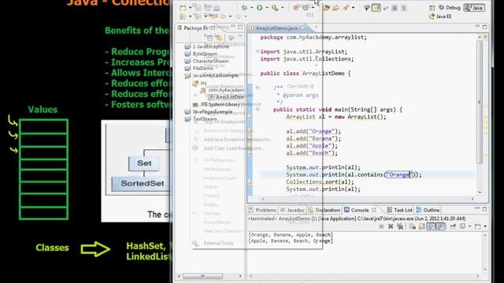The width and height of the screenshot is (504, 283).
Task: Click the Open Type icon in toolbar
Action: (x=327, y=8)
